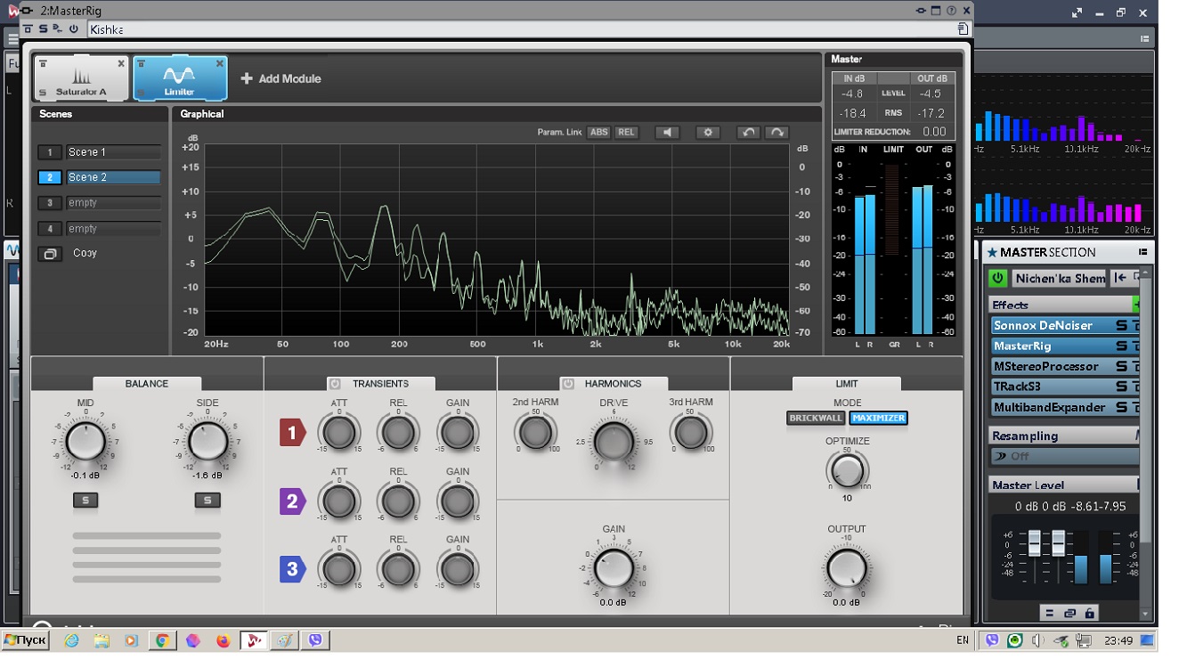
Task: Toggle plugin bypass power icon in MasterRig header
Action: pyautogui.click(x=73, y=29)
